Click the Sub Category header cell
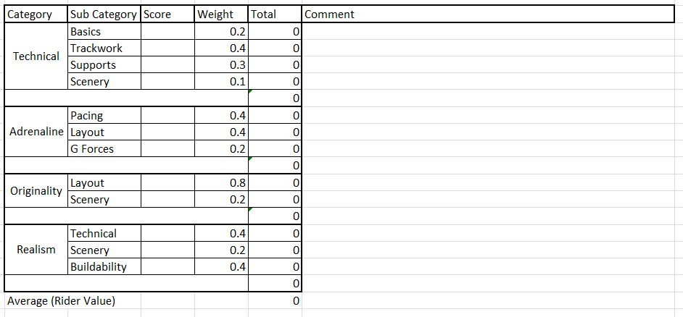This screenshot has height=317, width=683. (104, 14)
